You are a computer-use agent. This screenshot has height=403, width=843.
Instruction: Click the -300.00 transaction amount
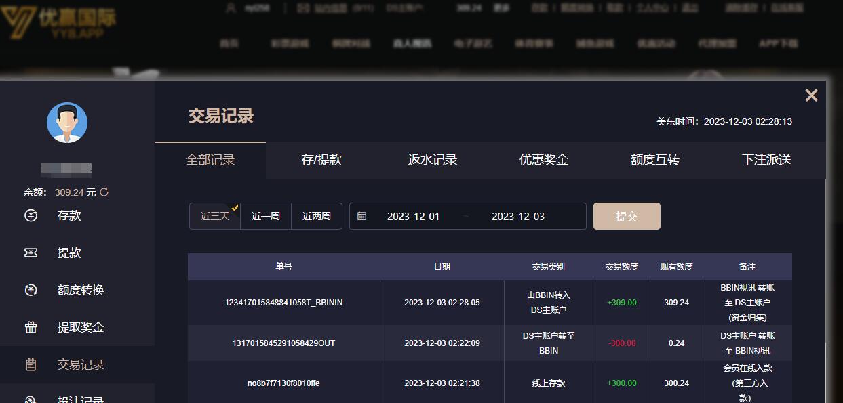(x=622, y=343)
